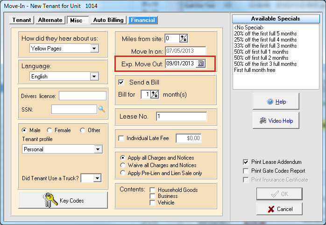The width and height of the screenshot is (326, 225).
Task: Select 50% off first full 2 months
Action: point(261,57)
